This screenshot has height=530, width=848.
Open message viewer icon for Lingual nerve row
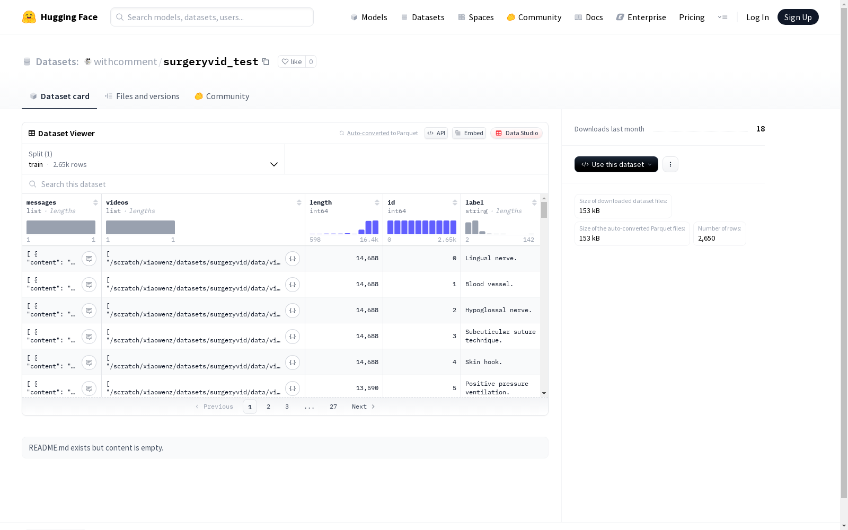click(89, 259)
